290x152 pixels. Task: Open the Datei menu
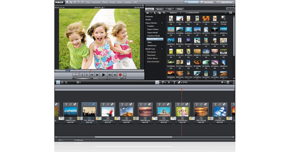[88, 2]
